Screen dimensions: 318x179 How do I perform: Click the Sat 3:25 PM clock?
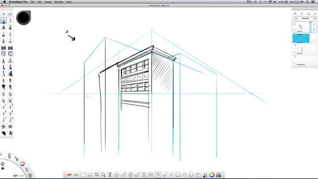(x=297, y=1)
